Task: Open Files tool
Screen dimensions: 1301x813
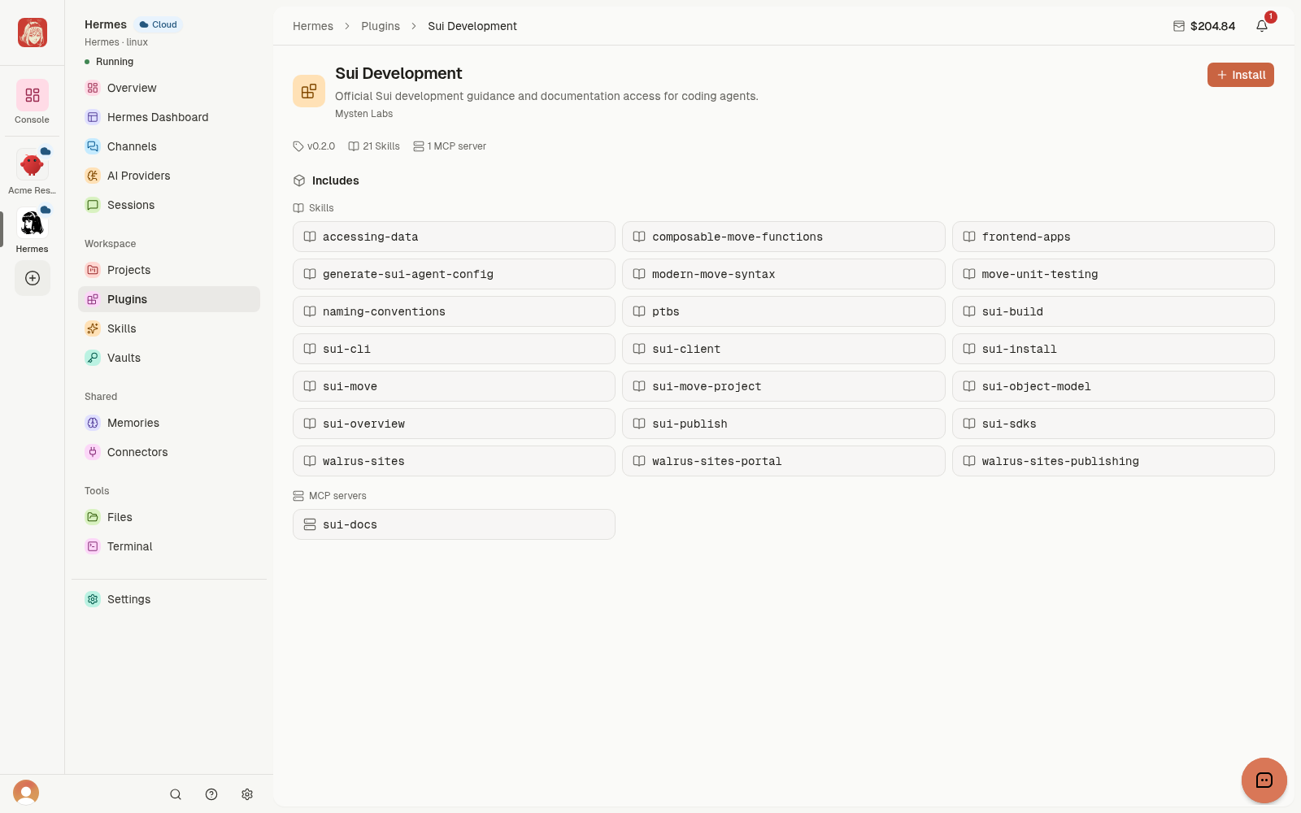Action: [x=169, y=517]
